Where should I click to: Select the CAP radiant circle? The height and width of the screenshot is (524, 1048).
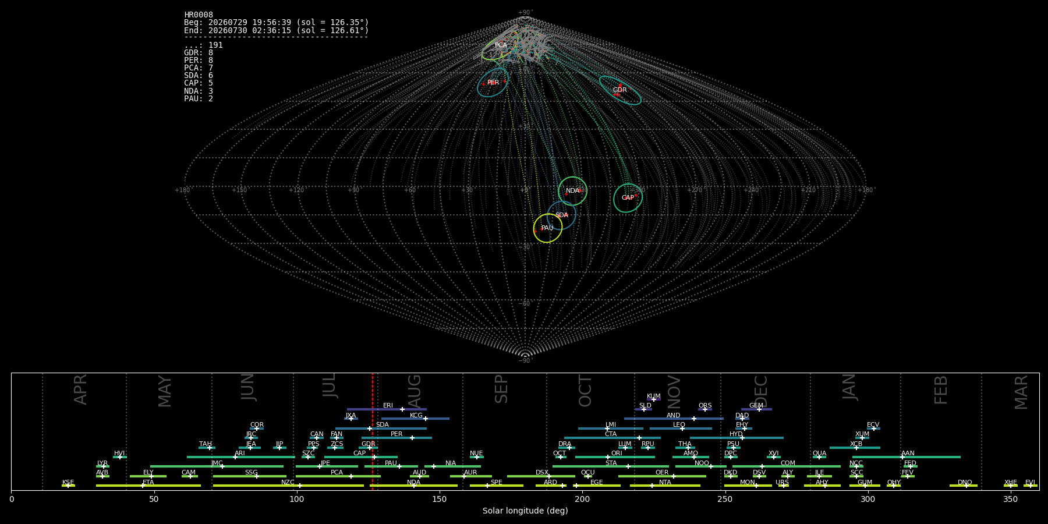tap(628, 198)
